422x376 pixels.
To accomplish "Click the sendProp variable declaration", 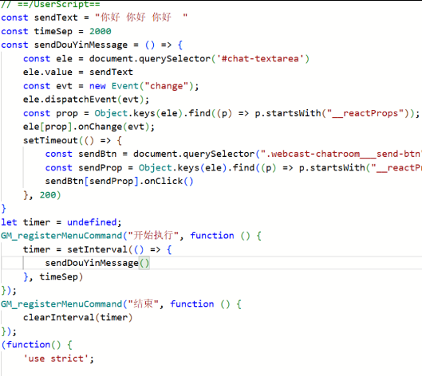I will tap(101, 168).
